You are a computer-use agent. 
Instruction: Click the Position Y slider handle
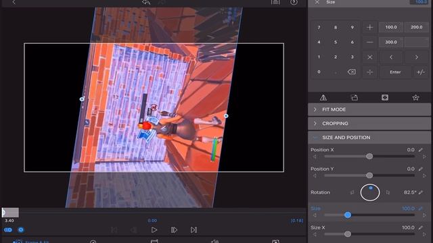(x=369, y=175)
